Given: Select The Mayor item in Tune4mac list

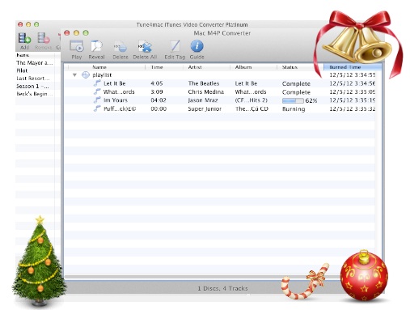Looking at the screenshot, I should tap(35, 62).
